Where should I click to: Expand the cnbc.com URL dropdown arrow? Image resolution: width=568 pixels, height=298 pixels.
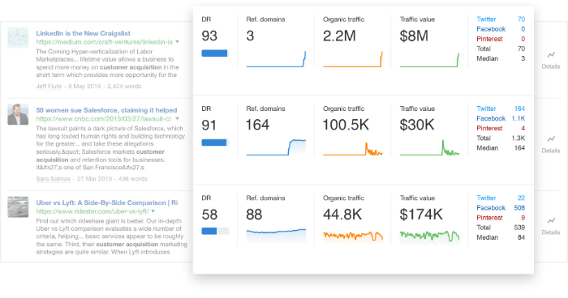click(177, 118)
